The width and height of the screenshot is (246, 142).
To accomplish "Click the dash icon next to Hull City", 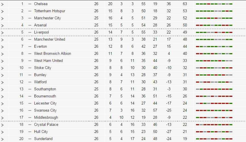I will click(x=30, y=132).
